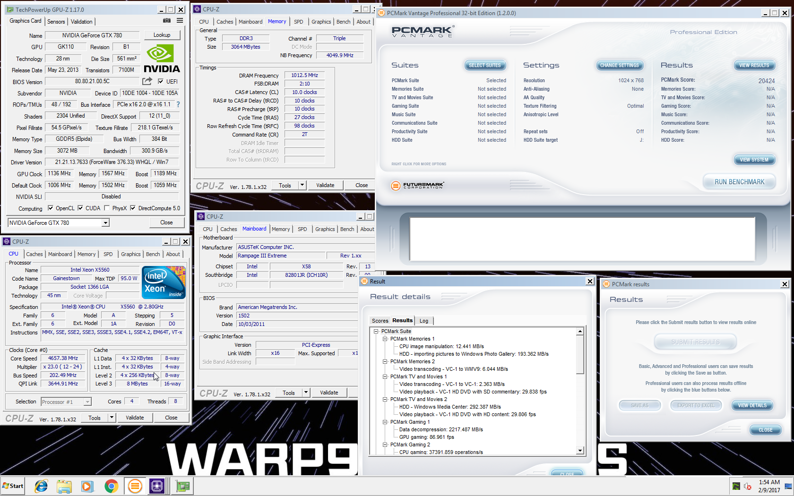794x496 pixels.
Task: Click the CHANGE SETTINGS button
Action: point(619,65)
